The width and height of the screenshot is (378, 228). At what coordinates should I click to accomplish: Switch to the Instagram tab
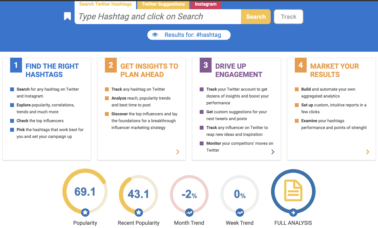(x=206, y=4)
